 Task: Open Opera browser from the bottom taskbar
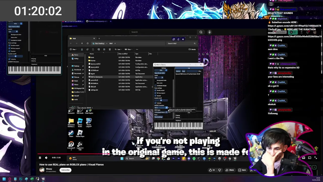[10, 179]
